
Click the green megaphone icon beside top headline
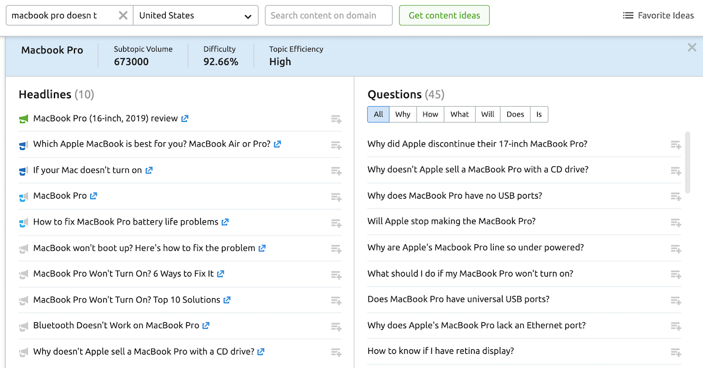(x=22, y=118)
